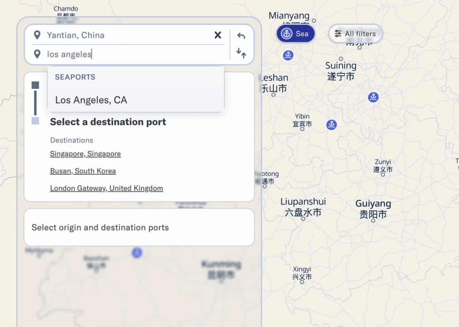Click the Select origin and destination ports card
This screenshot has width=459, height=327.
pos(139,228)
